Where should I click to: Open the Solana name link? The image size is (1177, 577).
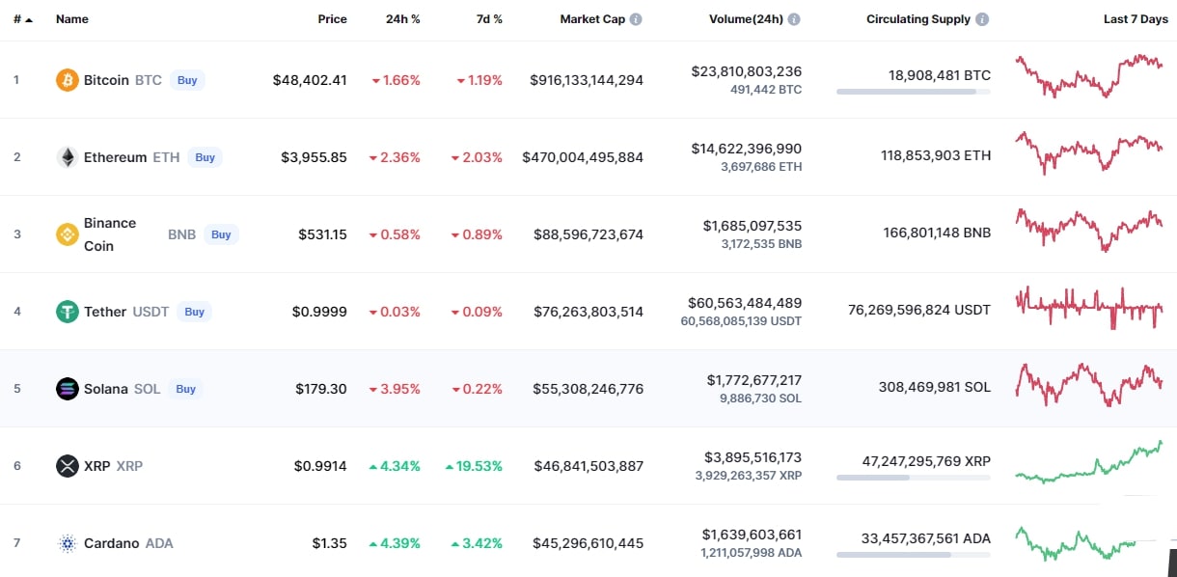tap(106, 389)
